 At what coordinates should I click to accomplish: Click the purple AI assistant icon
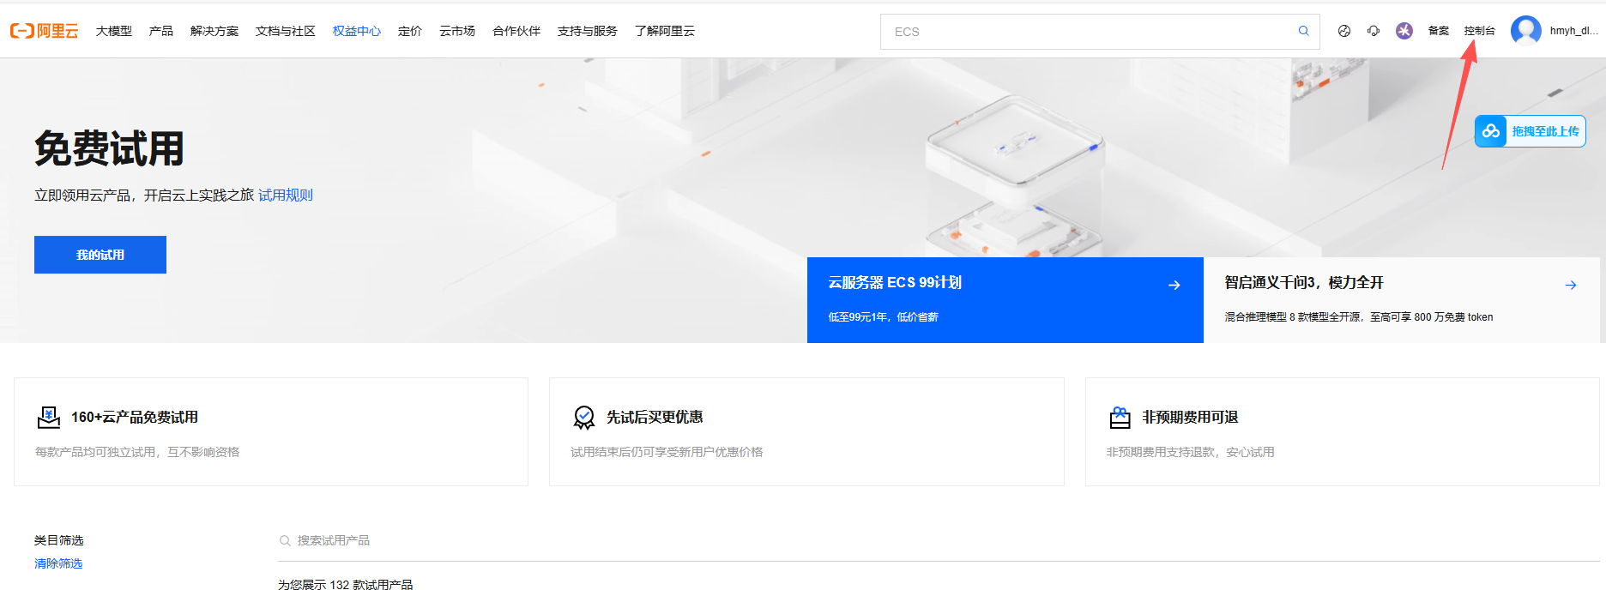point(1404,31)
